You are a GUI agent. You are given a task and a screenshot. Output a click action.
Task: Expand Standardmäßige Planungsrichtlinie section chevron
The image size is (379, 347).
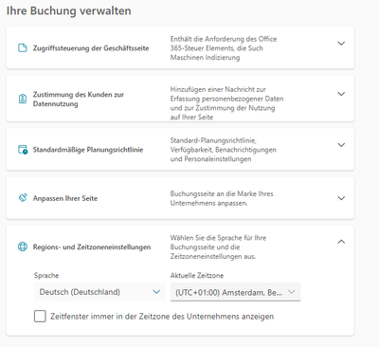pos(341,145)
